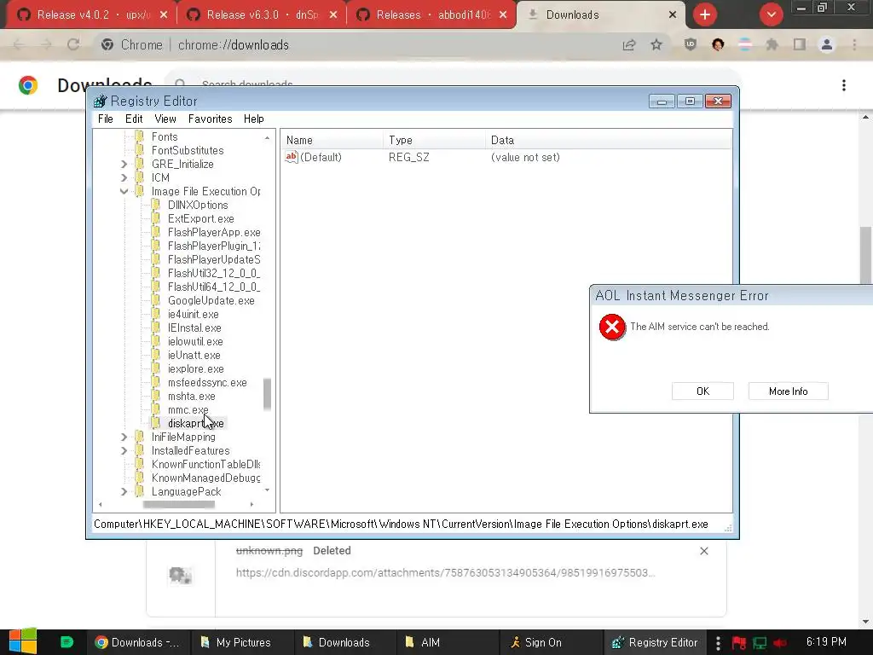Select DllNXOptions subkey

click(198, 205)
